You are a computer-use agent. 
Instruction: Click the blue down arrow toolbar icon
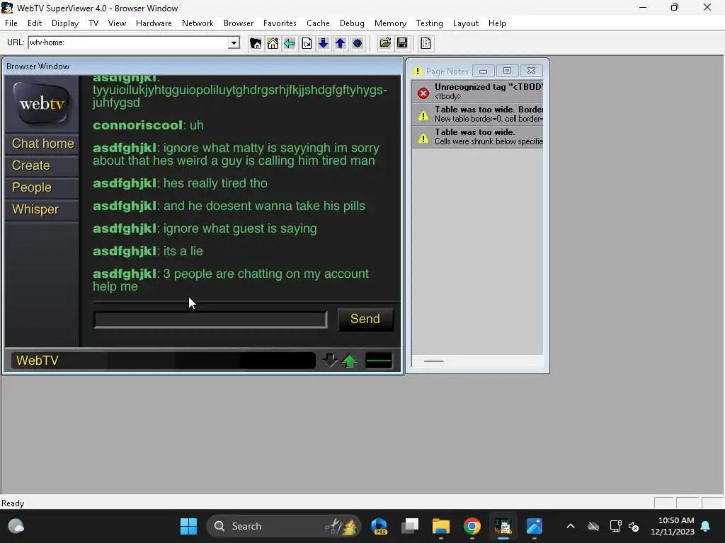pos(323,43)
